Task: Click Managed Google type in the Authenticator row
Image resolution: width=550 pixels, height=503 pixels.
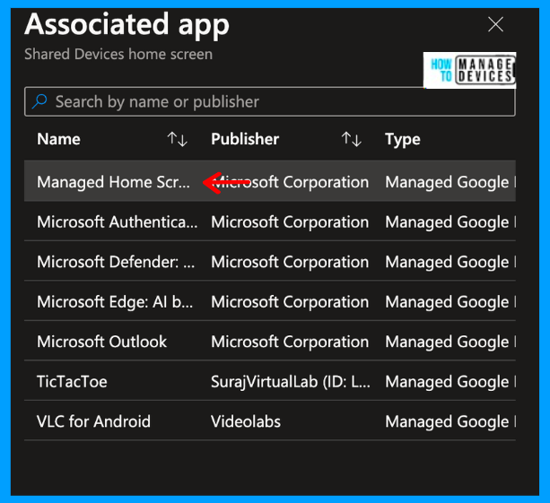Action: [450, 222]
